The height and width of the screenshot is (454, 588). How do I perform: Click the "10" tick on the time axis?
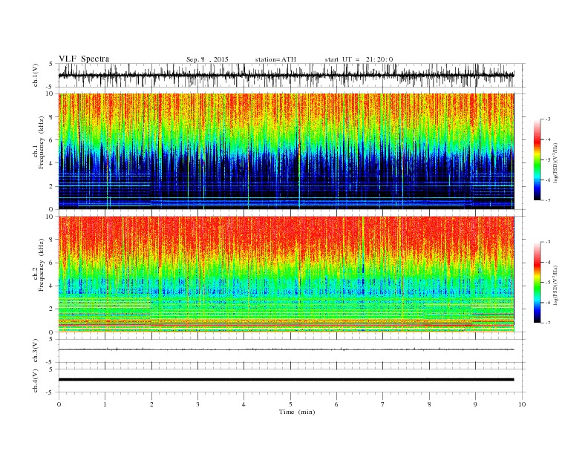(522, 404)
